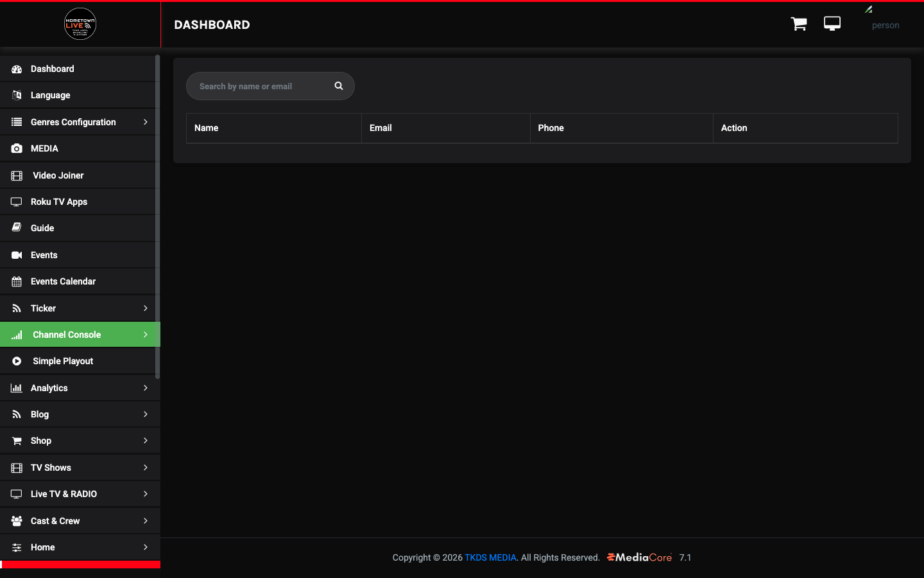
Task: Click the DASHBOARD page title
Action: pos(212,25)
